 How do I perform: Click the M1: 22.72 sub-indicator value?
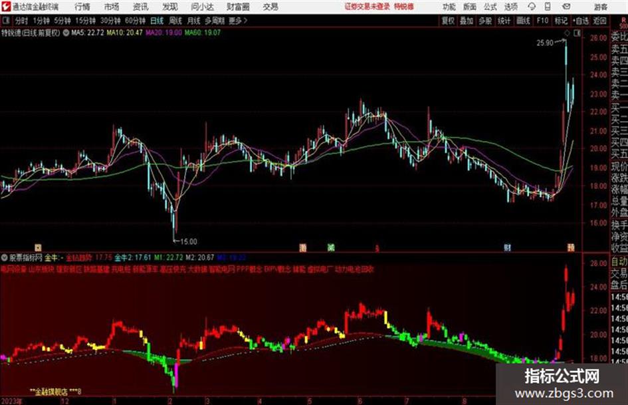click(169, 257)
